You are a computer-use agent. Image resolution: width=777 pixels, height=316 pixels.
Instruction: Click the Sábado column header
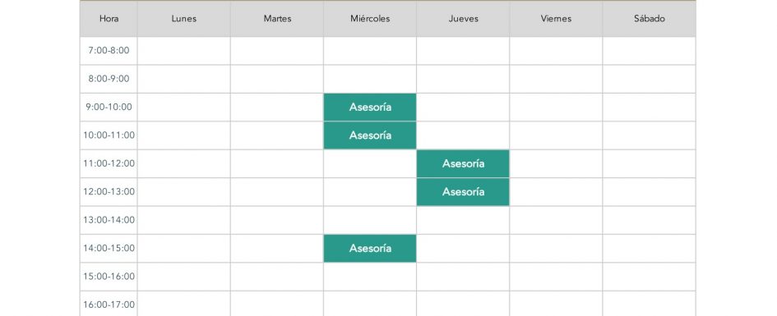pyautogui.click(x=650, y=19)
